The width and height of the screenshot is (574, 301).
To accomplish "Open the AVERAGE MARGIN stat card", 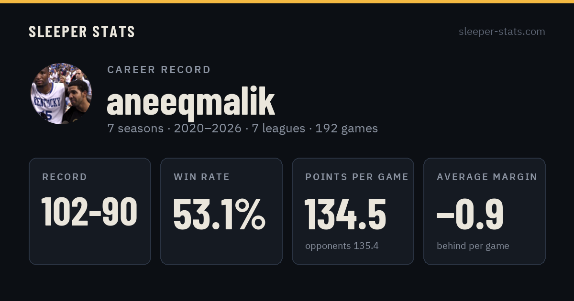I will (485, 211).
